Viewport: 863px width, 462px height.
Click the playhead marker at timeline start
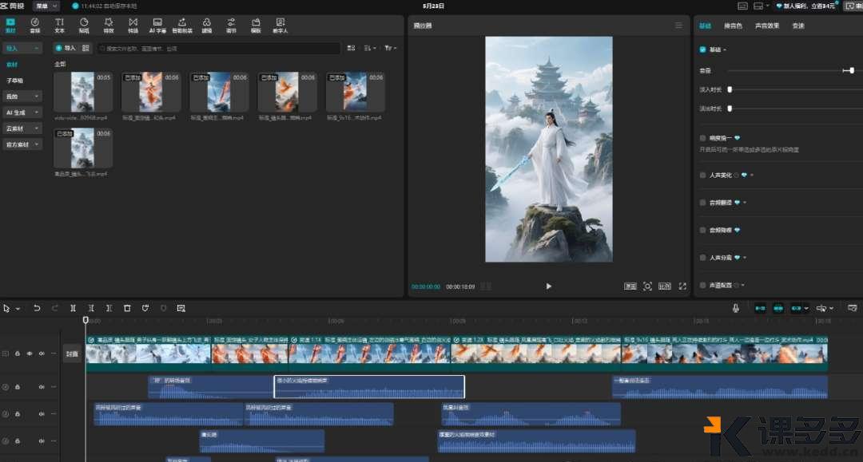pos(86,320)
